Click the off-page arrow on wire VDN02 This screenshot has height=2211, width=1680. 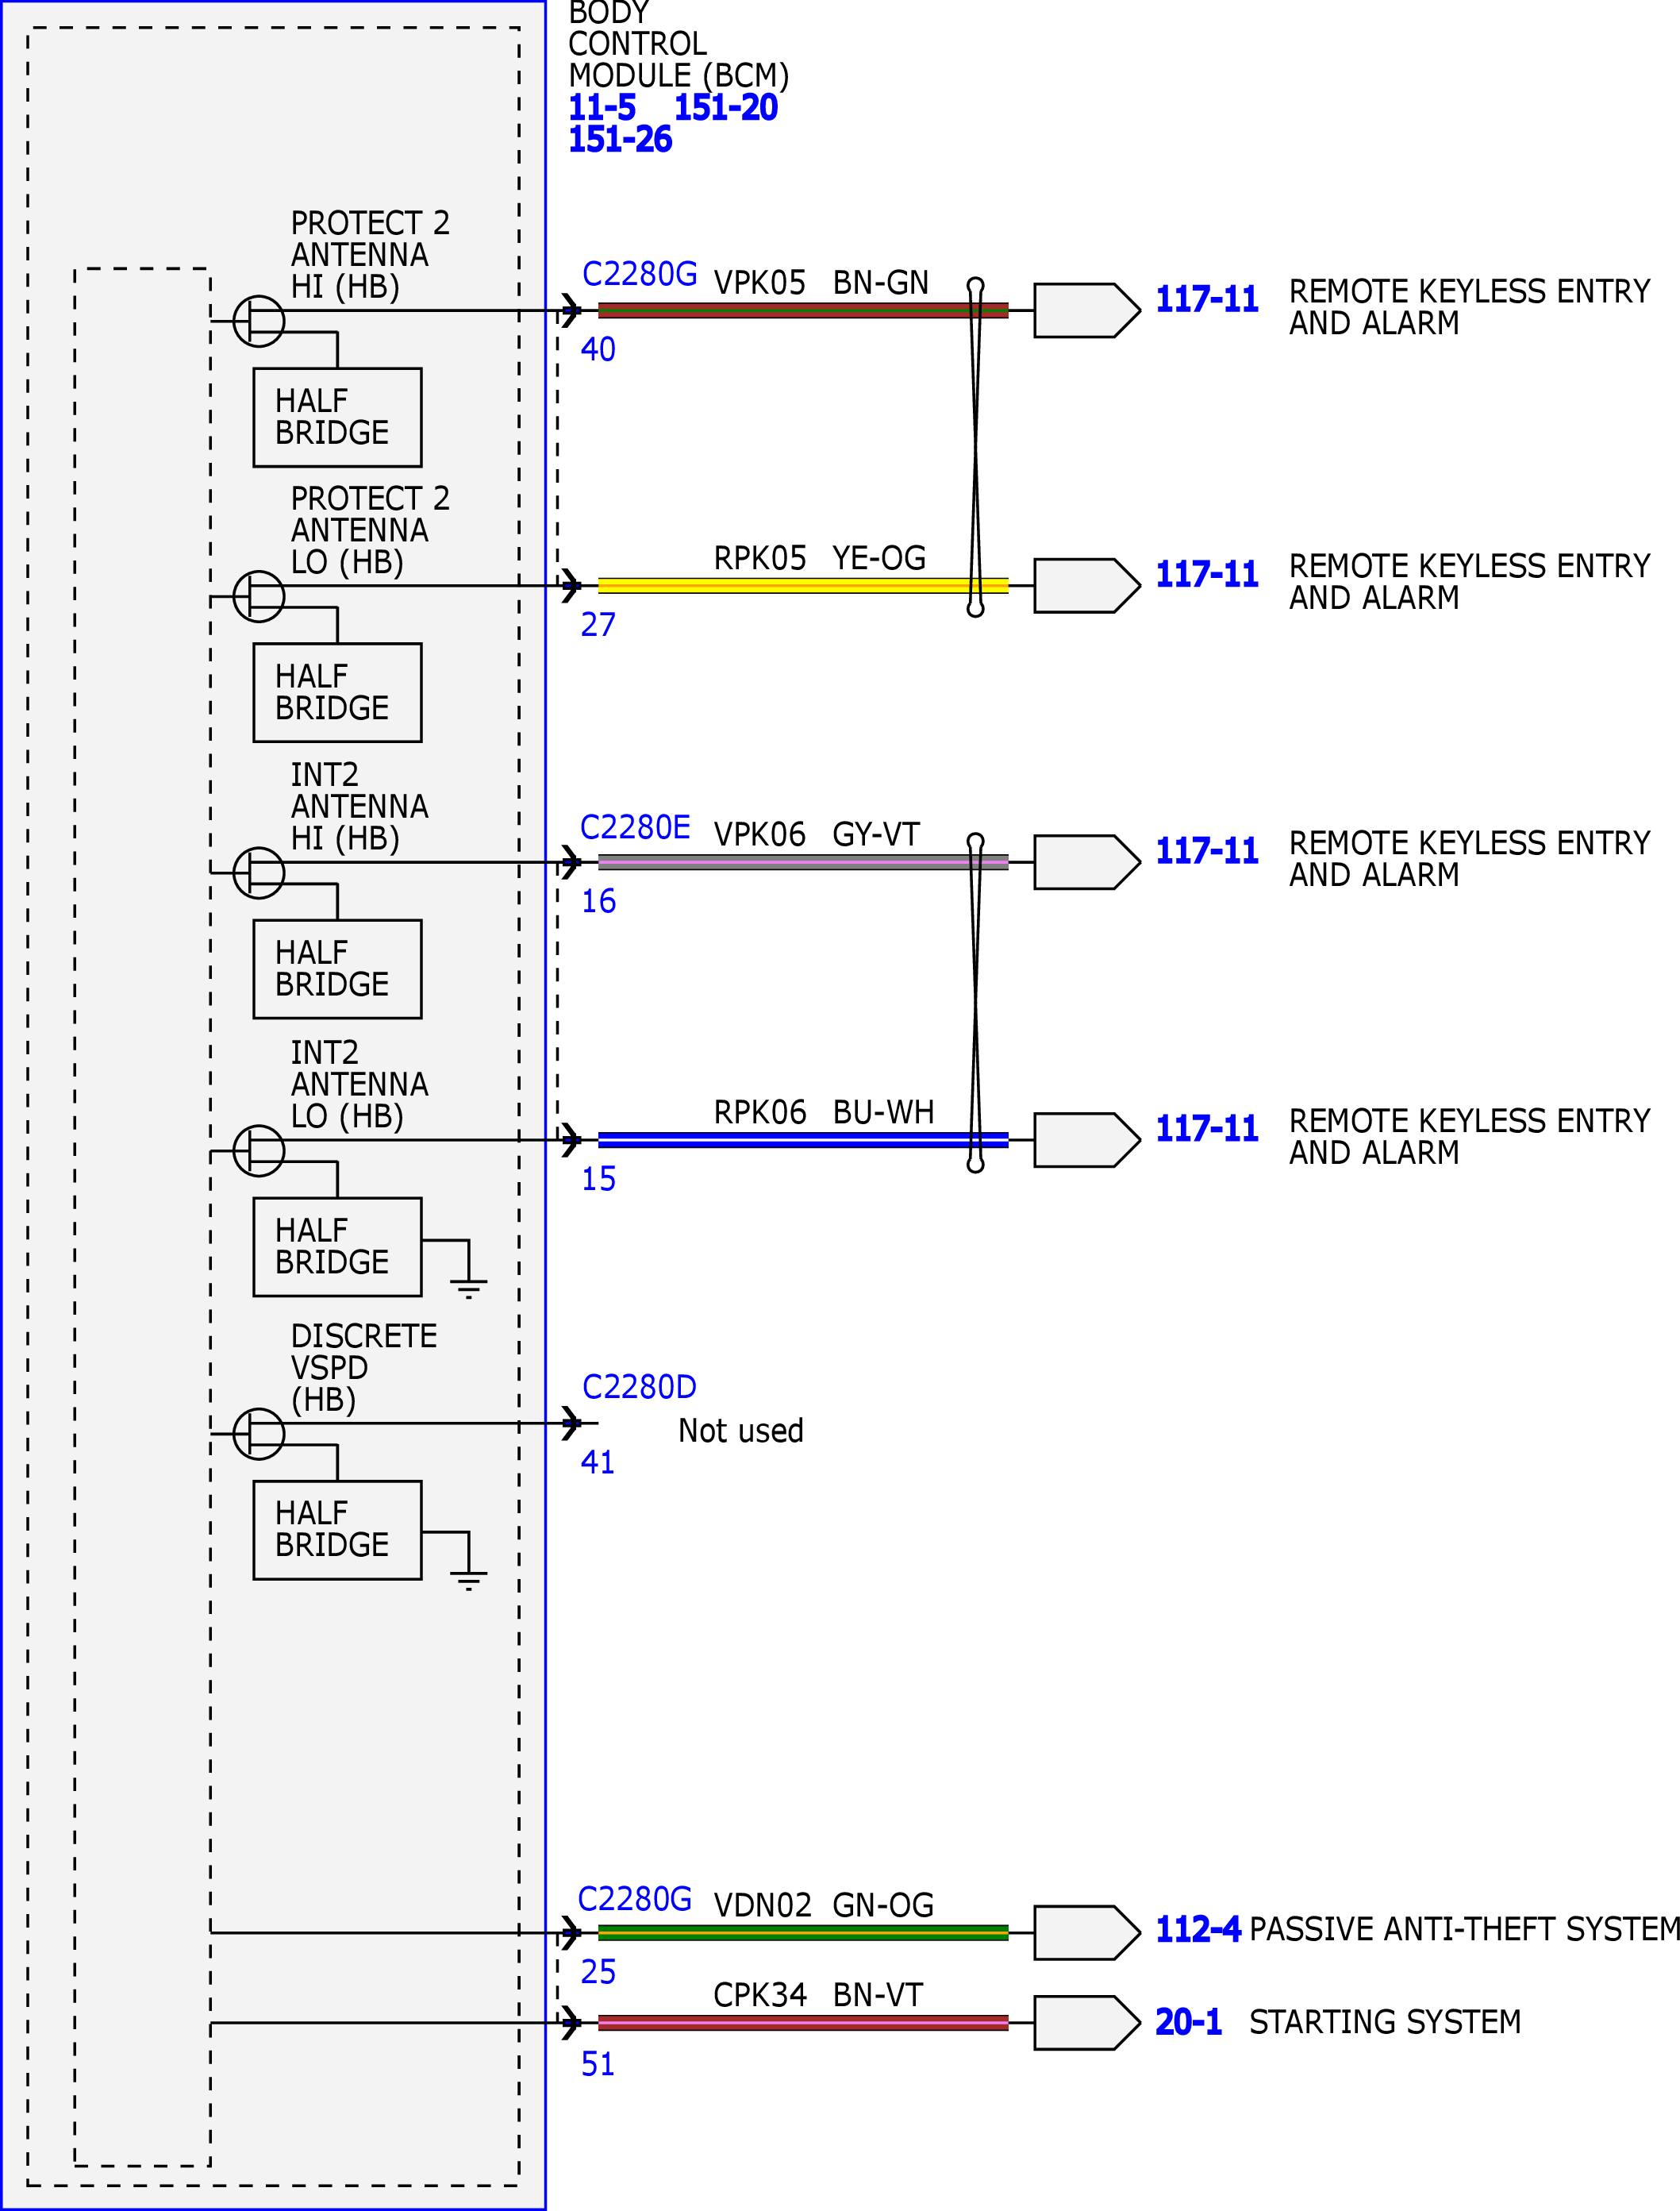1087,1933
